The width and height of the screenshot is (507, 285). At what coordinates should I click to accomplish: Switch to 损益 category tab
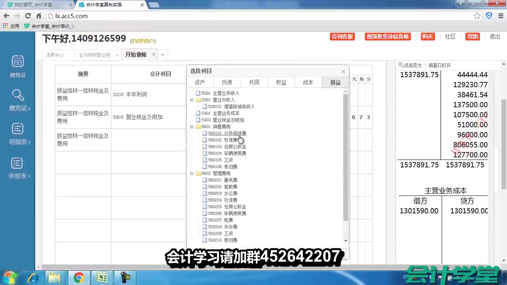pyautogui.click(x=335, y=82)
